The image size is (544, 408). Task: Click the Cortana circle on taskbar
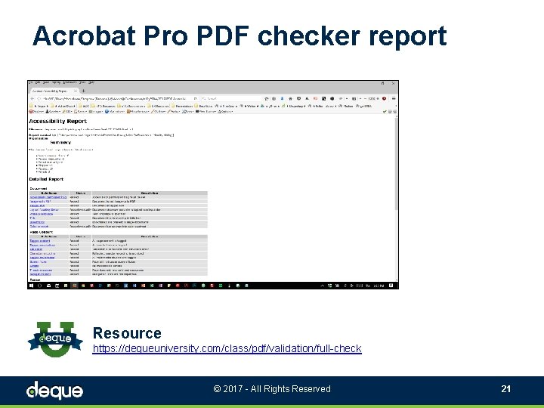[x=40, y=286]
